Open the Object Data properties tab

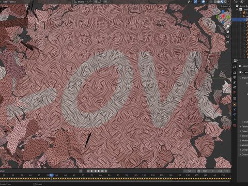click(x=235, y=119)
